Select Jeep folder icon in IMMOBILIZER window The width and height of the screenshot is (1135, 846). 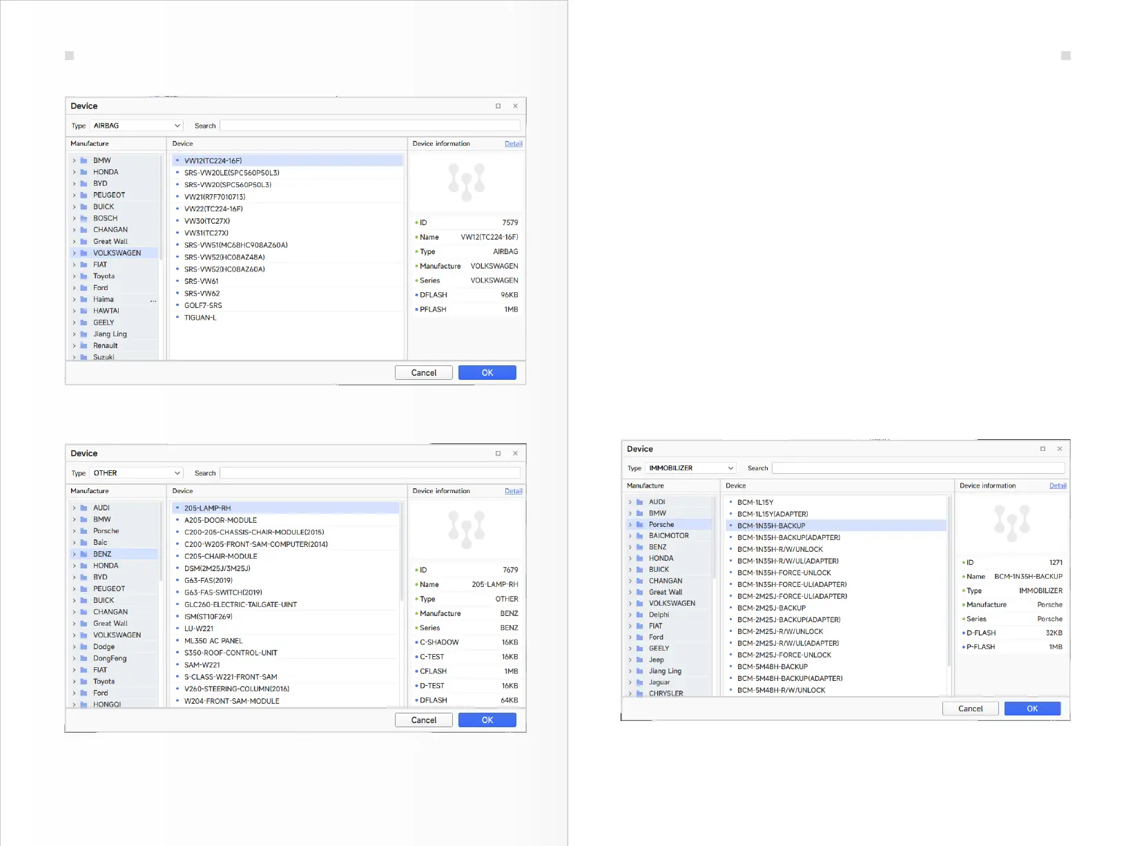[640, 660]
